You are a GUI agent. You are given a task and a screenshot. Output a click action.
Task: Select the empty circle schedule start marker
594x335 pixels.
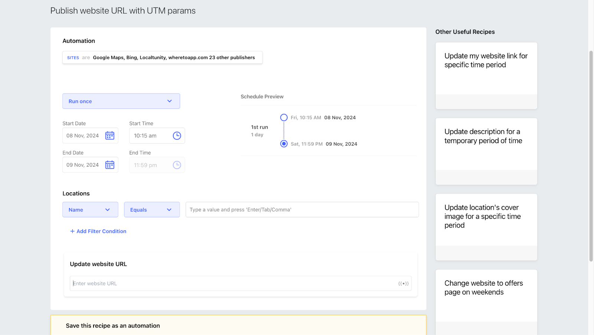click(x=284, y=117)
